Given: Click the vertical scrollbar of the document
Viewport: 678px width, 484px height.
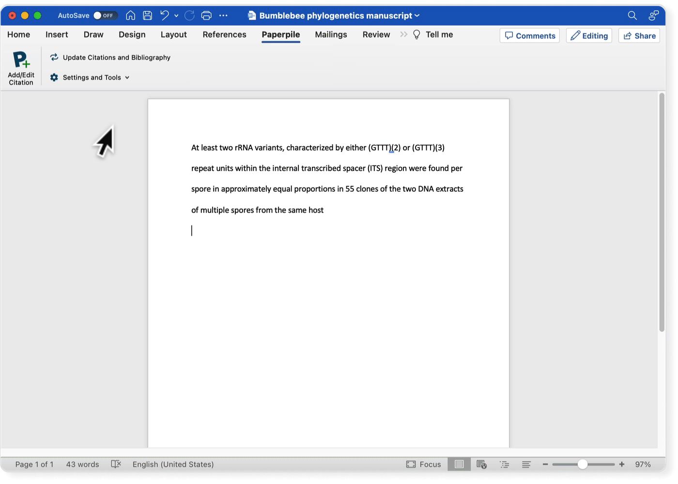Looking at the screenshot, I should click(x=662, y=213).
